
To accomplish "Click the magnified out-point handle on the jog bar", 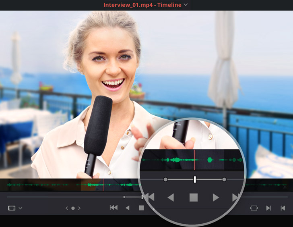I will [224, 179].
